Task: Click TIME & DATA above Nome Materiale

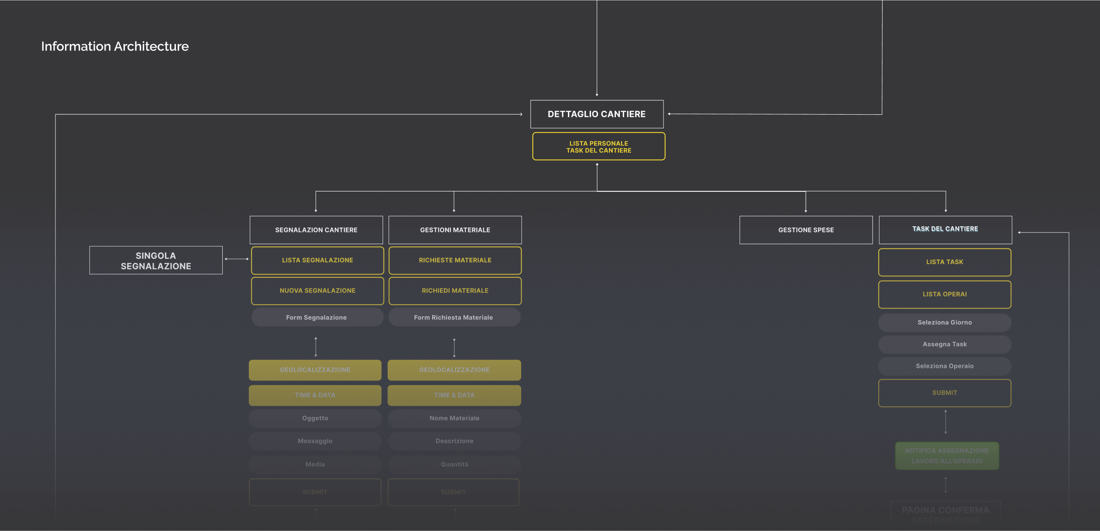Action: point(454,395)
